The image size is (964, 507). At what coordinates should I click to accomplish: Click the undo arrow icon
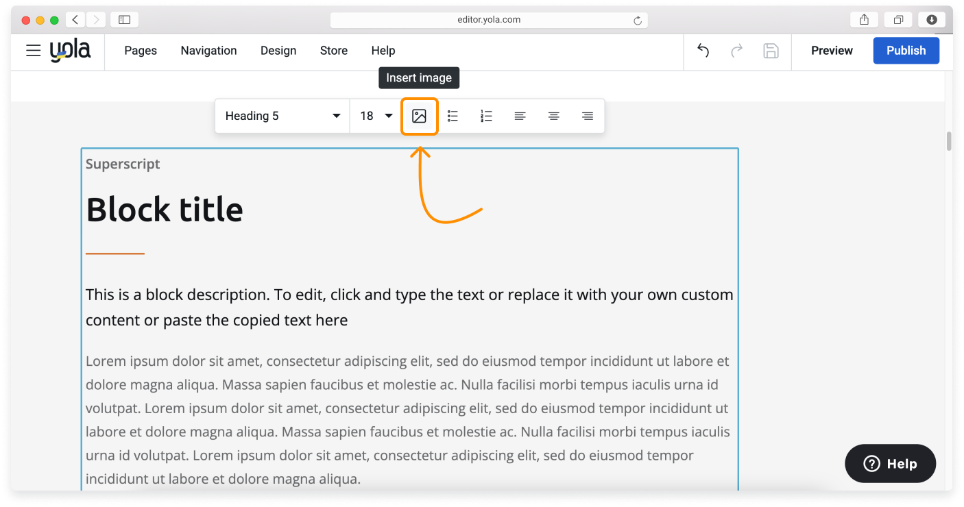pyautogui.click(x=703, y=51)
